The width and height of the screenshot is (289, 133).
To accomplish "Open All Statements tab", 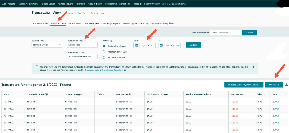I will pyautogui.click(x=75, y=24).
